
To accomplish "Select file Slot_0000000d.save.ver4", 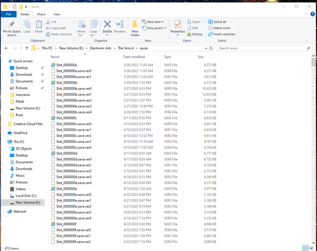I will 74,183.
